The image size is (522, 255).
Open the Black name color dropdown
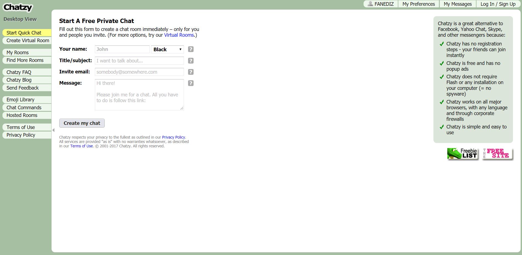[167, 49]
